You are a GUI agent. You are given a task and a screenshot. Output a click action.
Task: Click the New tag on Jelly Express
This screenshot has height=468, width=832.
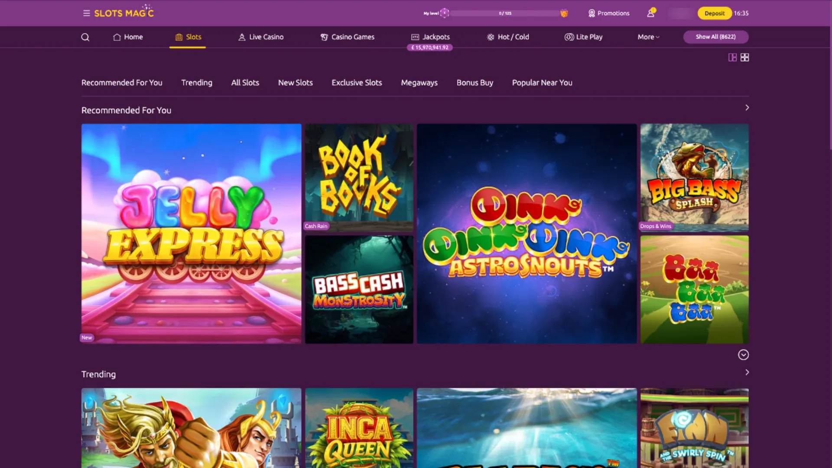pyautogui.click(x=87, y=338)
